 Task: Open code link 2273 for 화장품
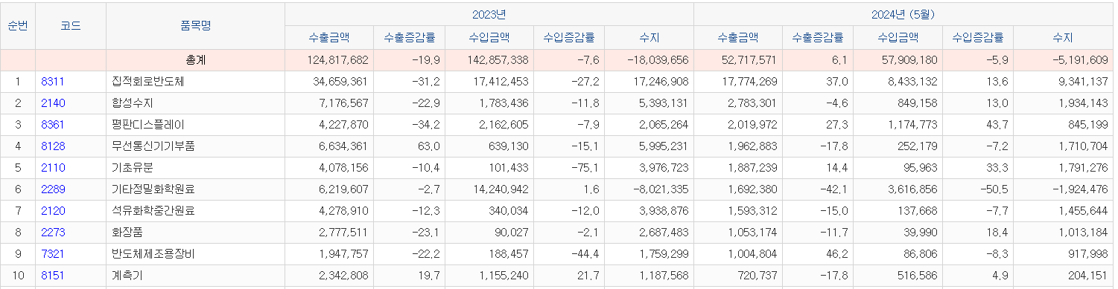[x=53, y=233]
